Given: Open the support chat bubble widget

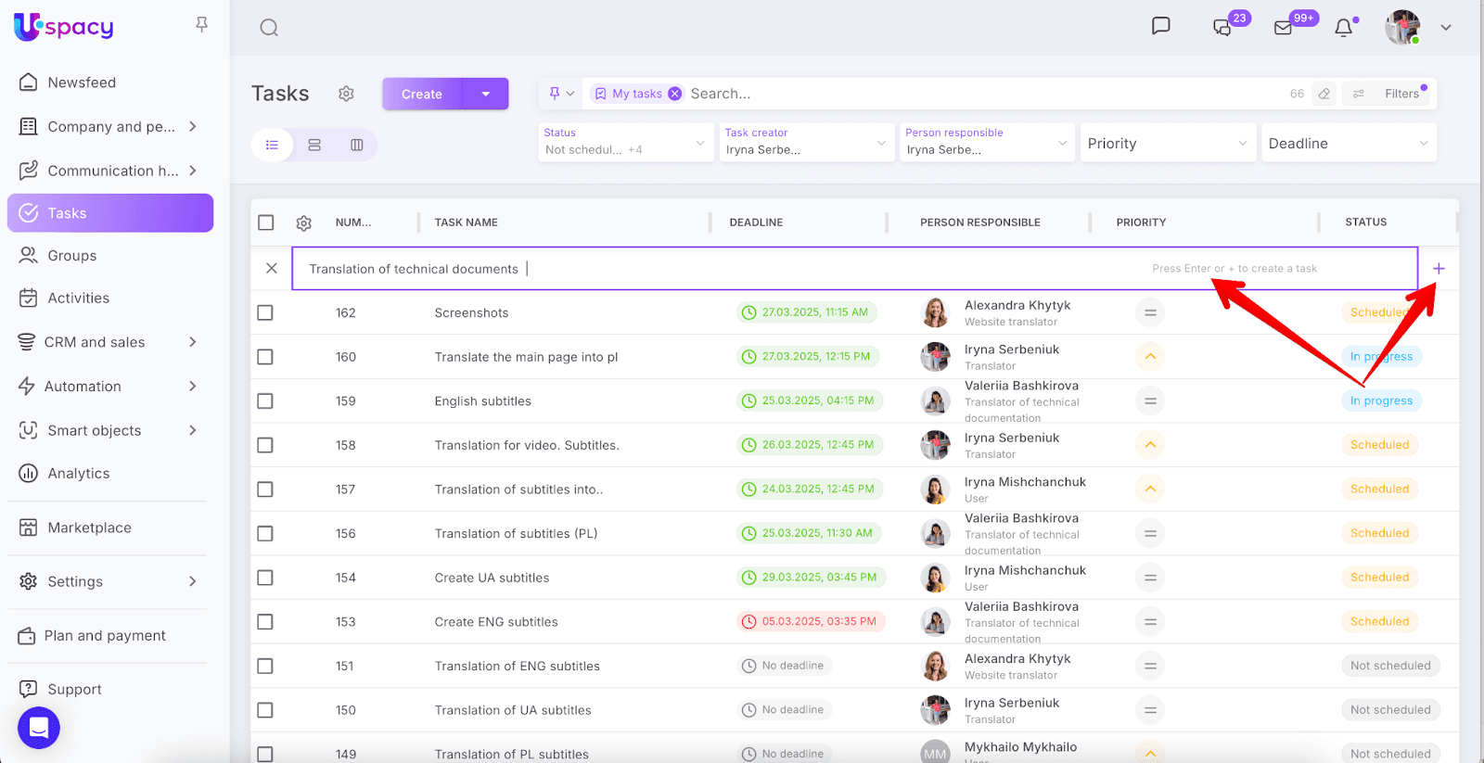Looking at the screenshot, I should click(39, 728).
